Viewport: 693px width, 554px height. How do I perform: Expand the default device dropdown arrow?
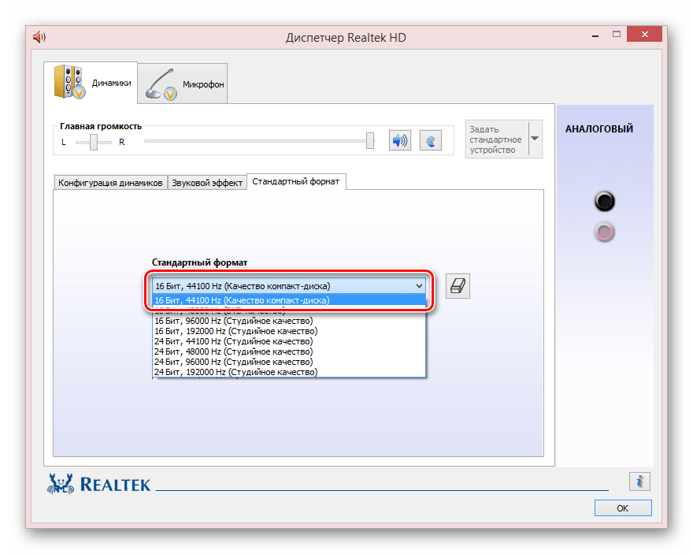[x=535, y=139]
